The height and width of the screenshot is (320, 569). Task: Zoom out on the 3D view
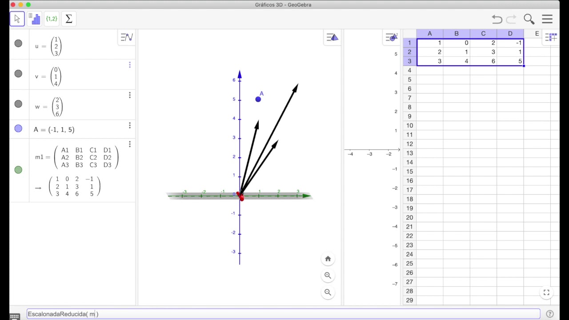tap(328, 292)
